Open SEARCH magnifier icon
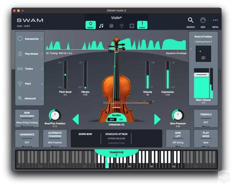 (191, 20)
